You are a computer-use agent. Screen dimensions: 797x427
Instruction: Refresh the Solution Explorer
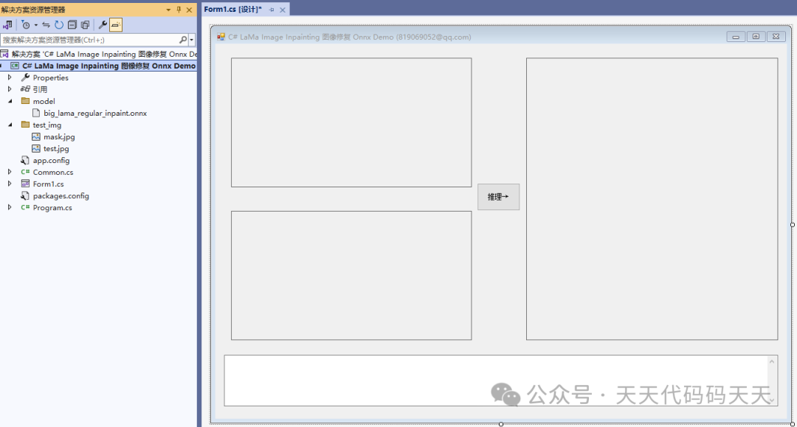click(58, 24)
